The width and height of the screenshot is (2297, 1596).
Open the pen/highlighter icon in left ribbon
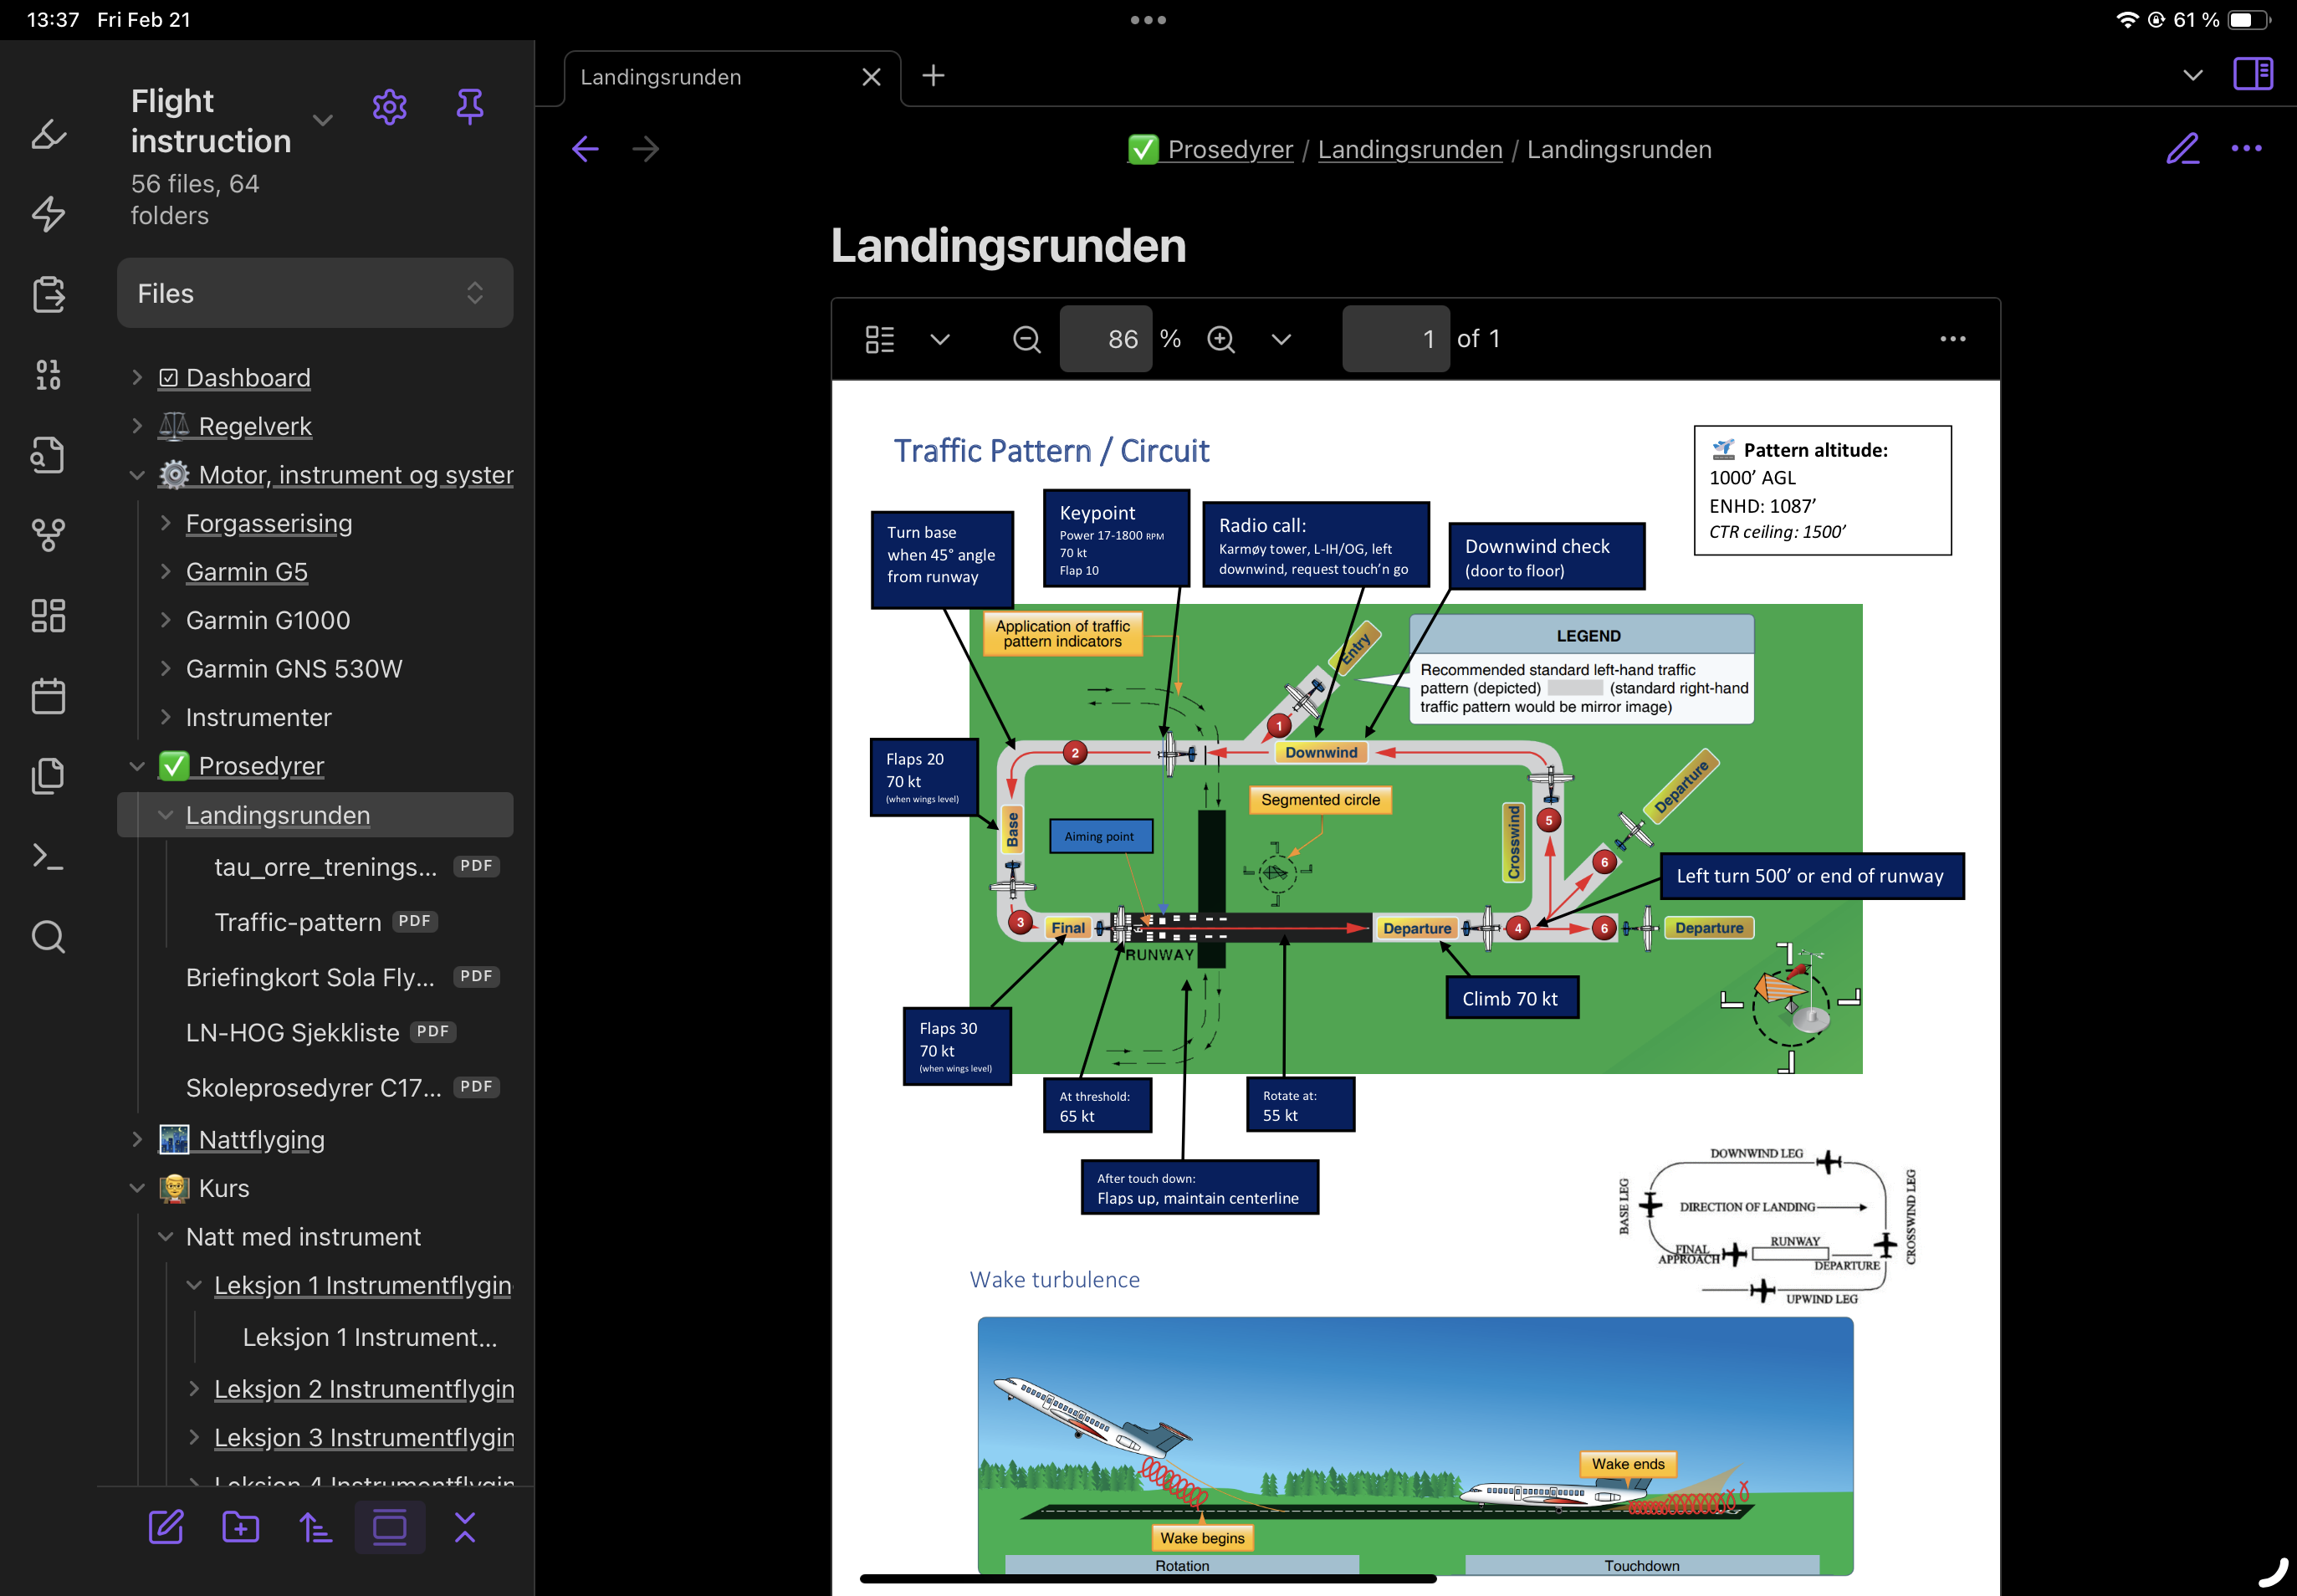pos(48,134)
